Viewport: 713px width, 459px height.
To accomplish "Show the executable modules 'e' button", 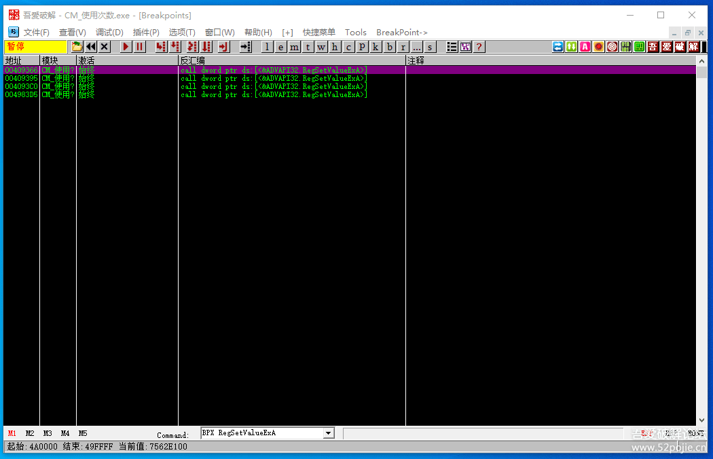I will click(280, 47).
